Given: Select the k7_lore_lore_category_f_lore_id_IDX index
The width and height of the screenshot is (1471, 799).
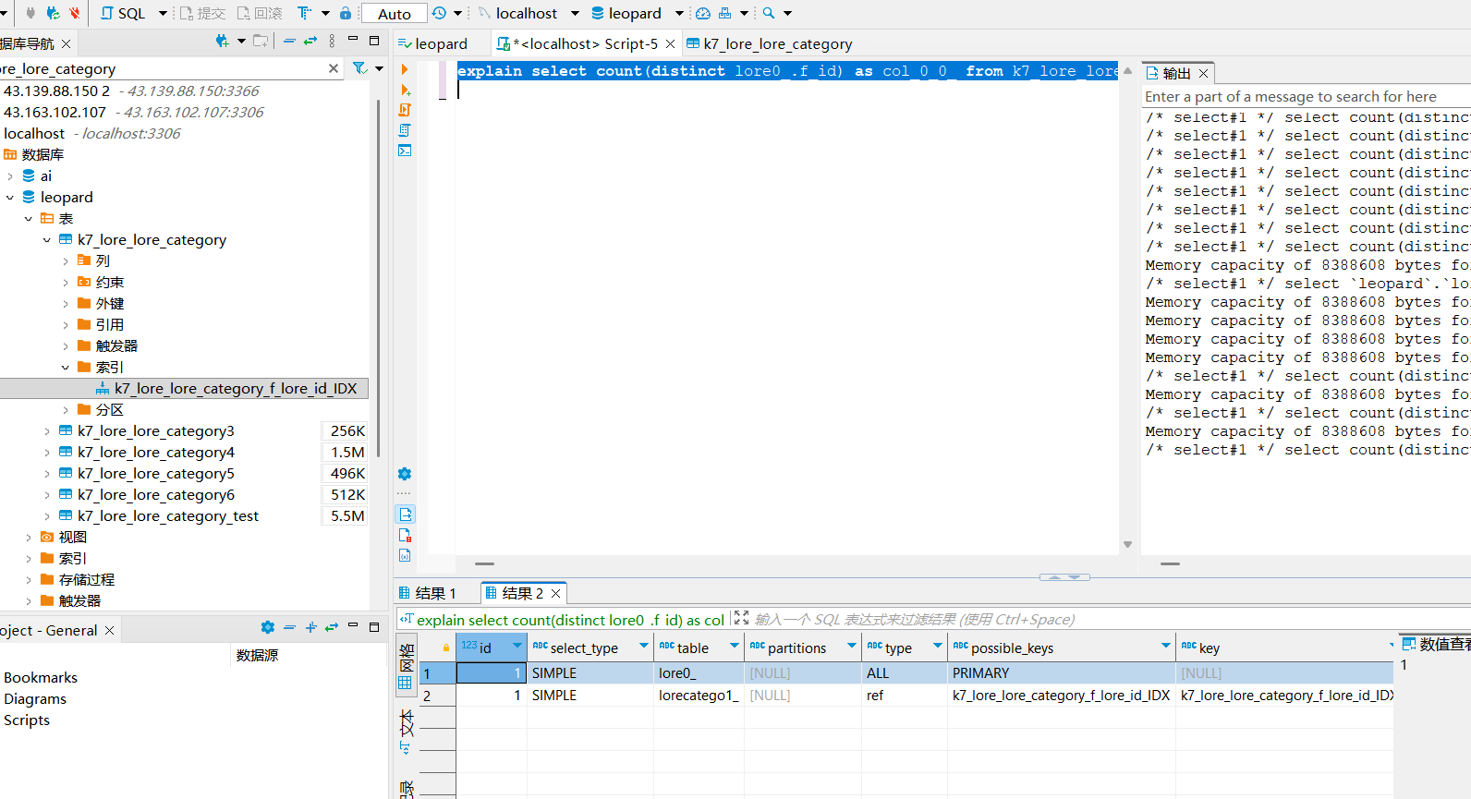Looking at the screenshot, I should coord(235,389).
